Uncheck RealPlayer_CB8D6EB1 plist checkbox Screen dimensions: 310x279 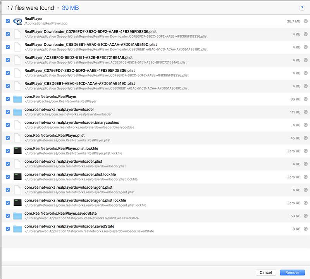8,86
